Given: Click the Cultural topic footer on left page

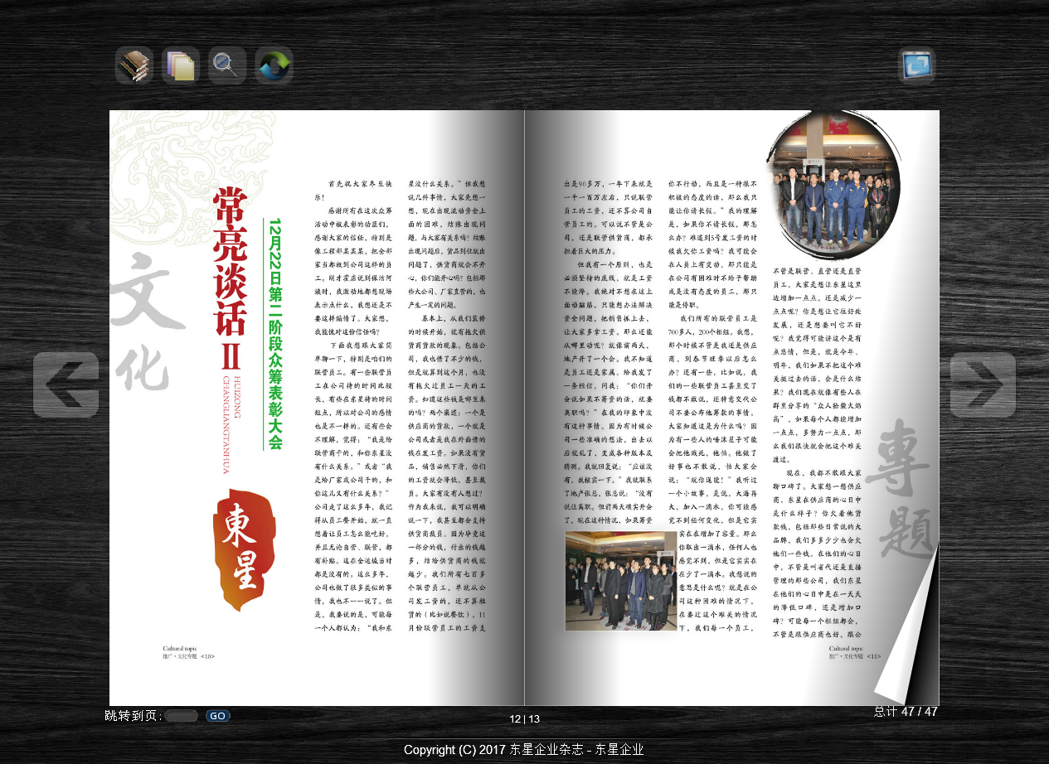Looking at the screenshot, I should [x=180, y=650].
